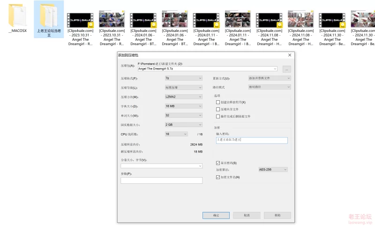Click the '/ 16' total threads text
The height and width of the screenshot is (226, 375).
[x=200, y=135]
